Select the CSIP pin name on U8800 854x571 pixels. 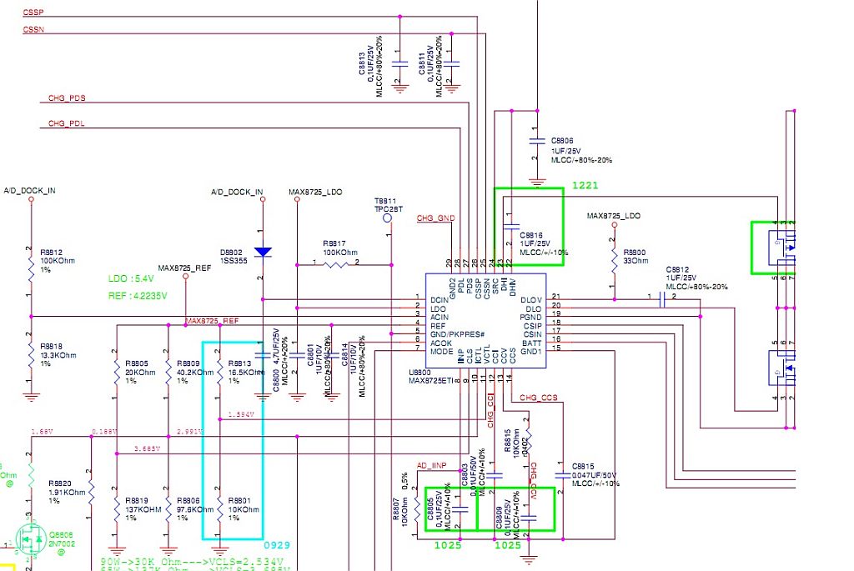click(x=533, y=325)
